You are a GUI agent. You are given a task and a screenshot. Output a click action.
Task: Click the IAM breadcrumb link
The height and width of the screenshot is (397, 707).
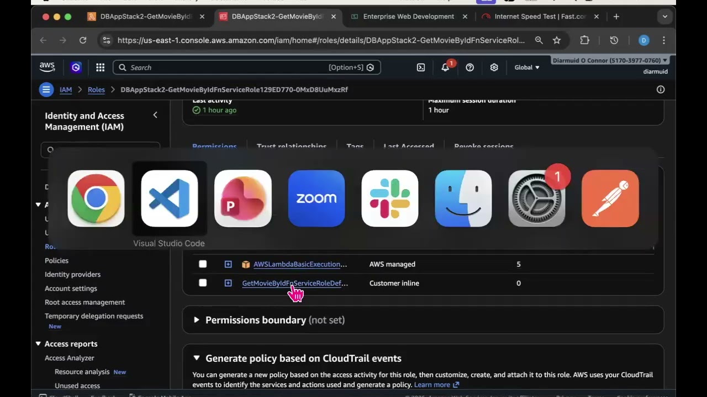tap(66, 89)
